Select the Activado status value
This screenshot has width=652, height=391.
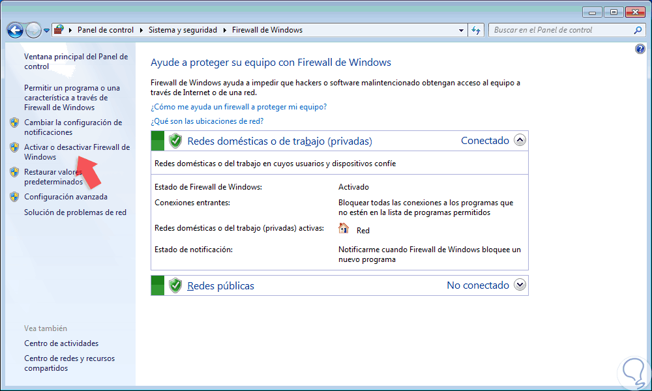[353, 187]
